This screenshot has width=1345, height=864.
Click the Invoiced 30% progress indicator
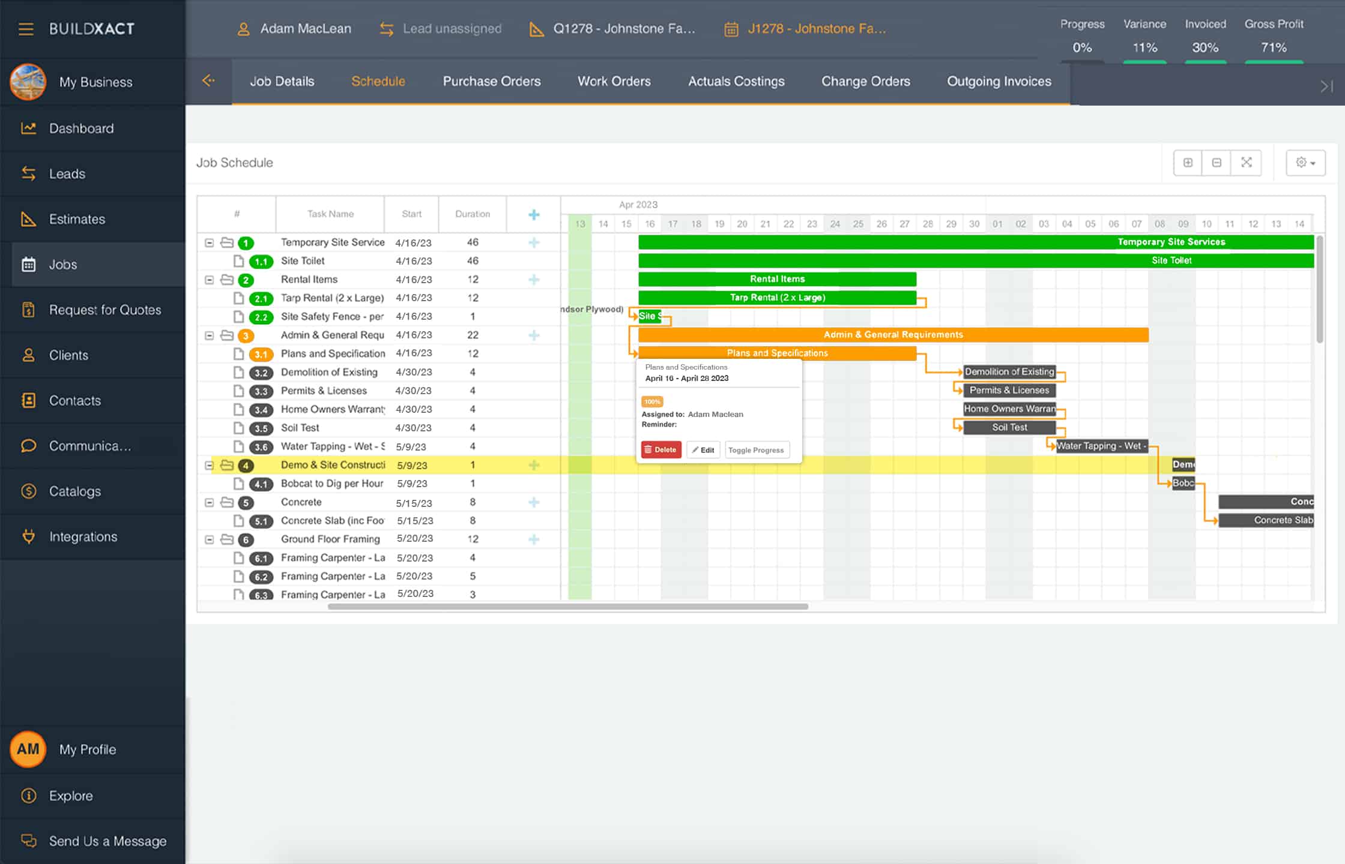click(1205, 47)
